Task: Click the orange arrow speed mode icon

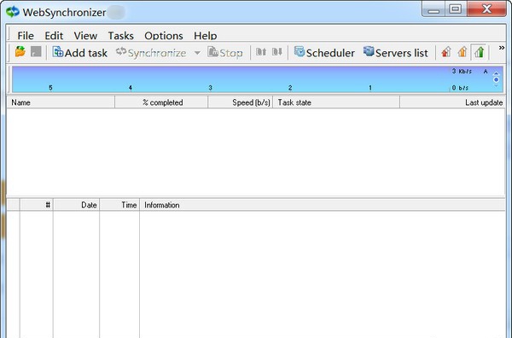Action: pos(463,52)
